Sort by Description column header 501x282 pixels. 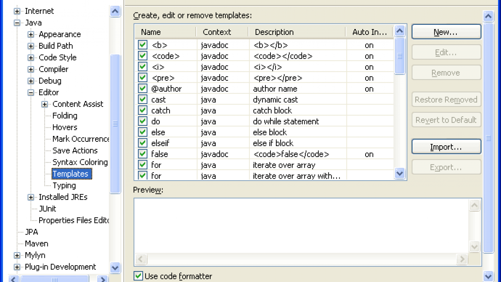tap(297, 32)
